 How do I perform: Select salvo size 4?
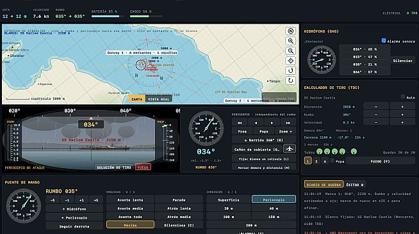[325, 161]
